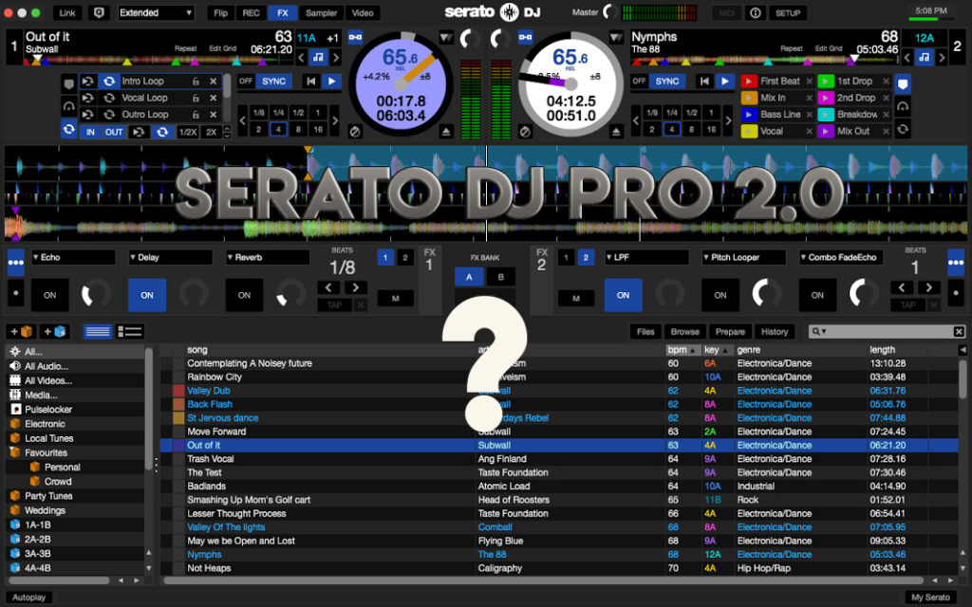Eject the track from deck 1
Screen dimensions: 972x607
pos(445,131)
